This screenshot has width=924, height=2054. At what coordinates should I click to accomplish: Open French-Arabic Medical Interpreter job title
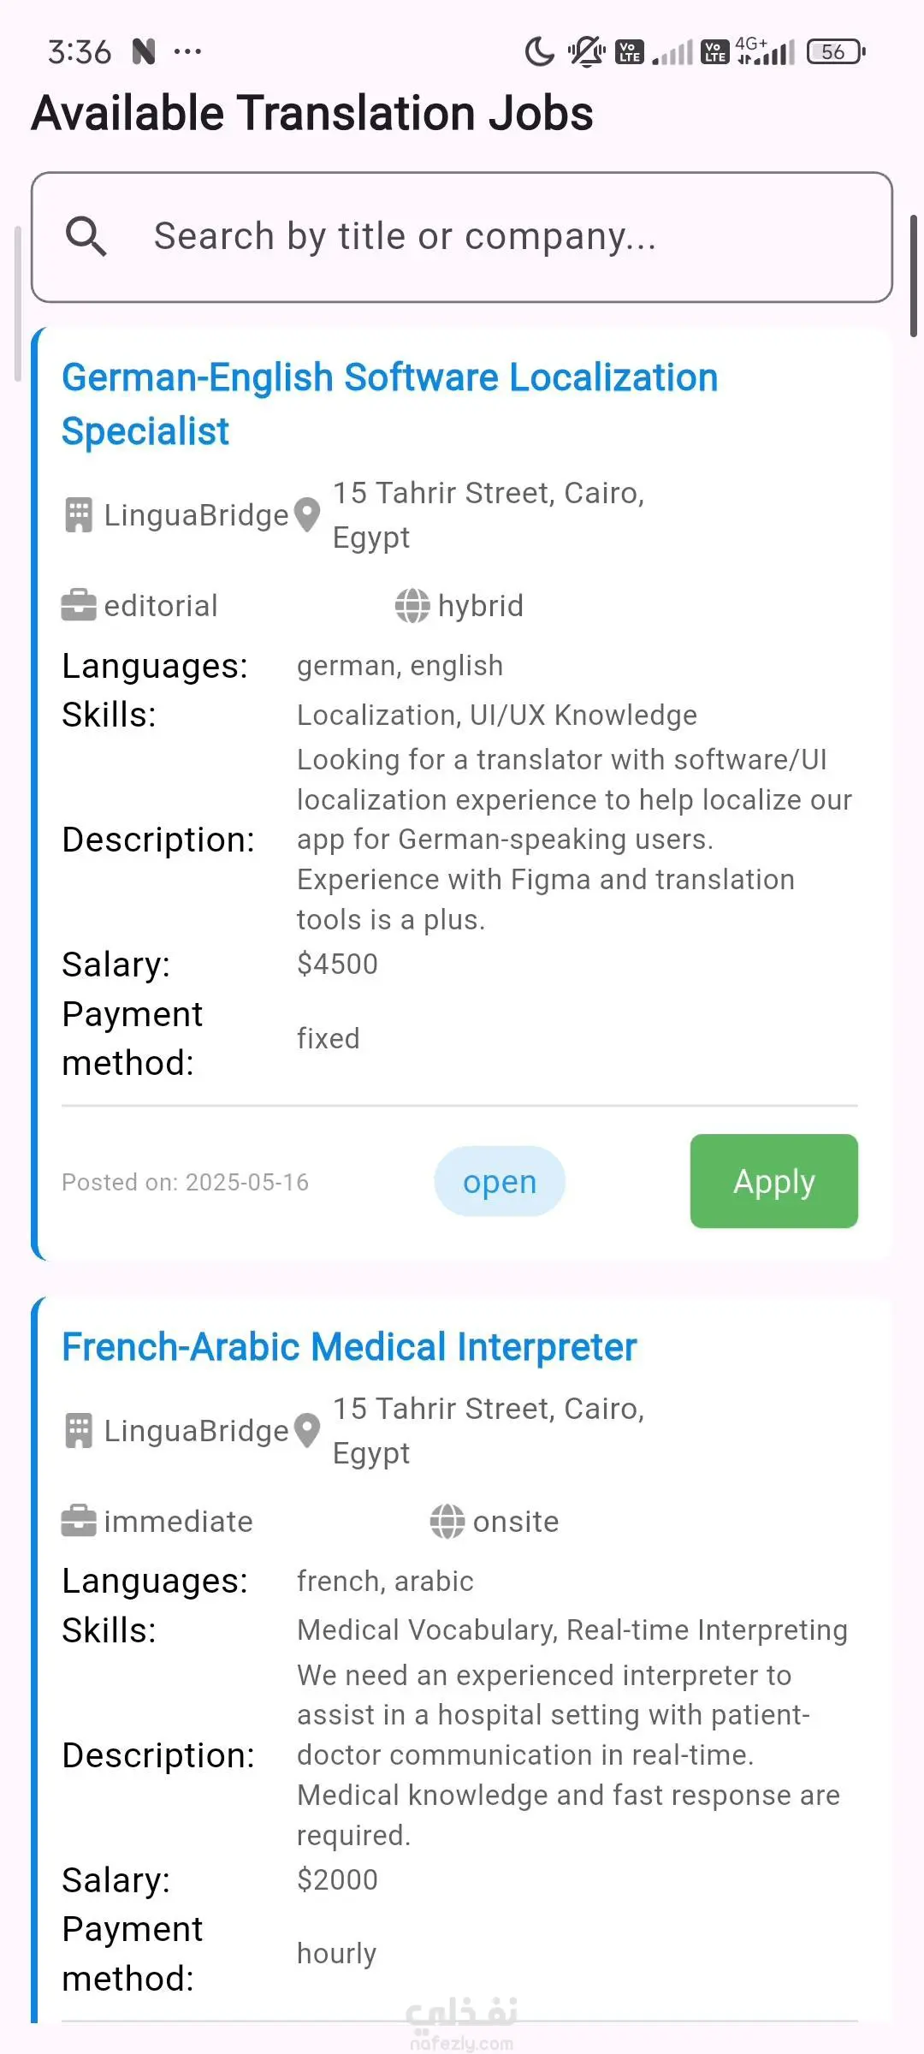(x=349, y=1347)
